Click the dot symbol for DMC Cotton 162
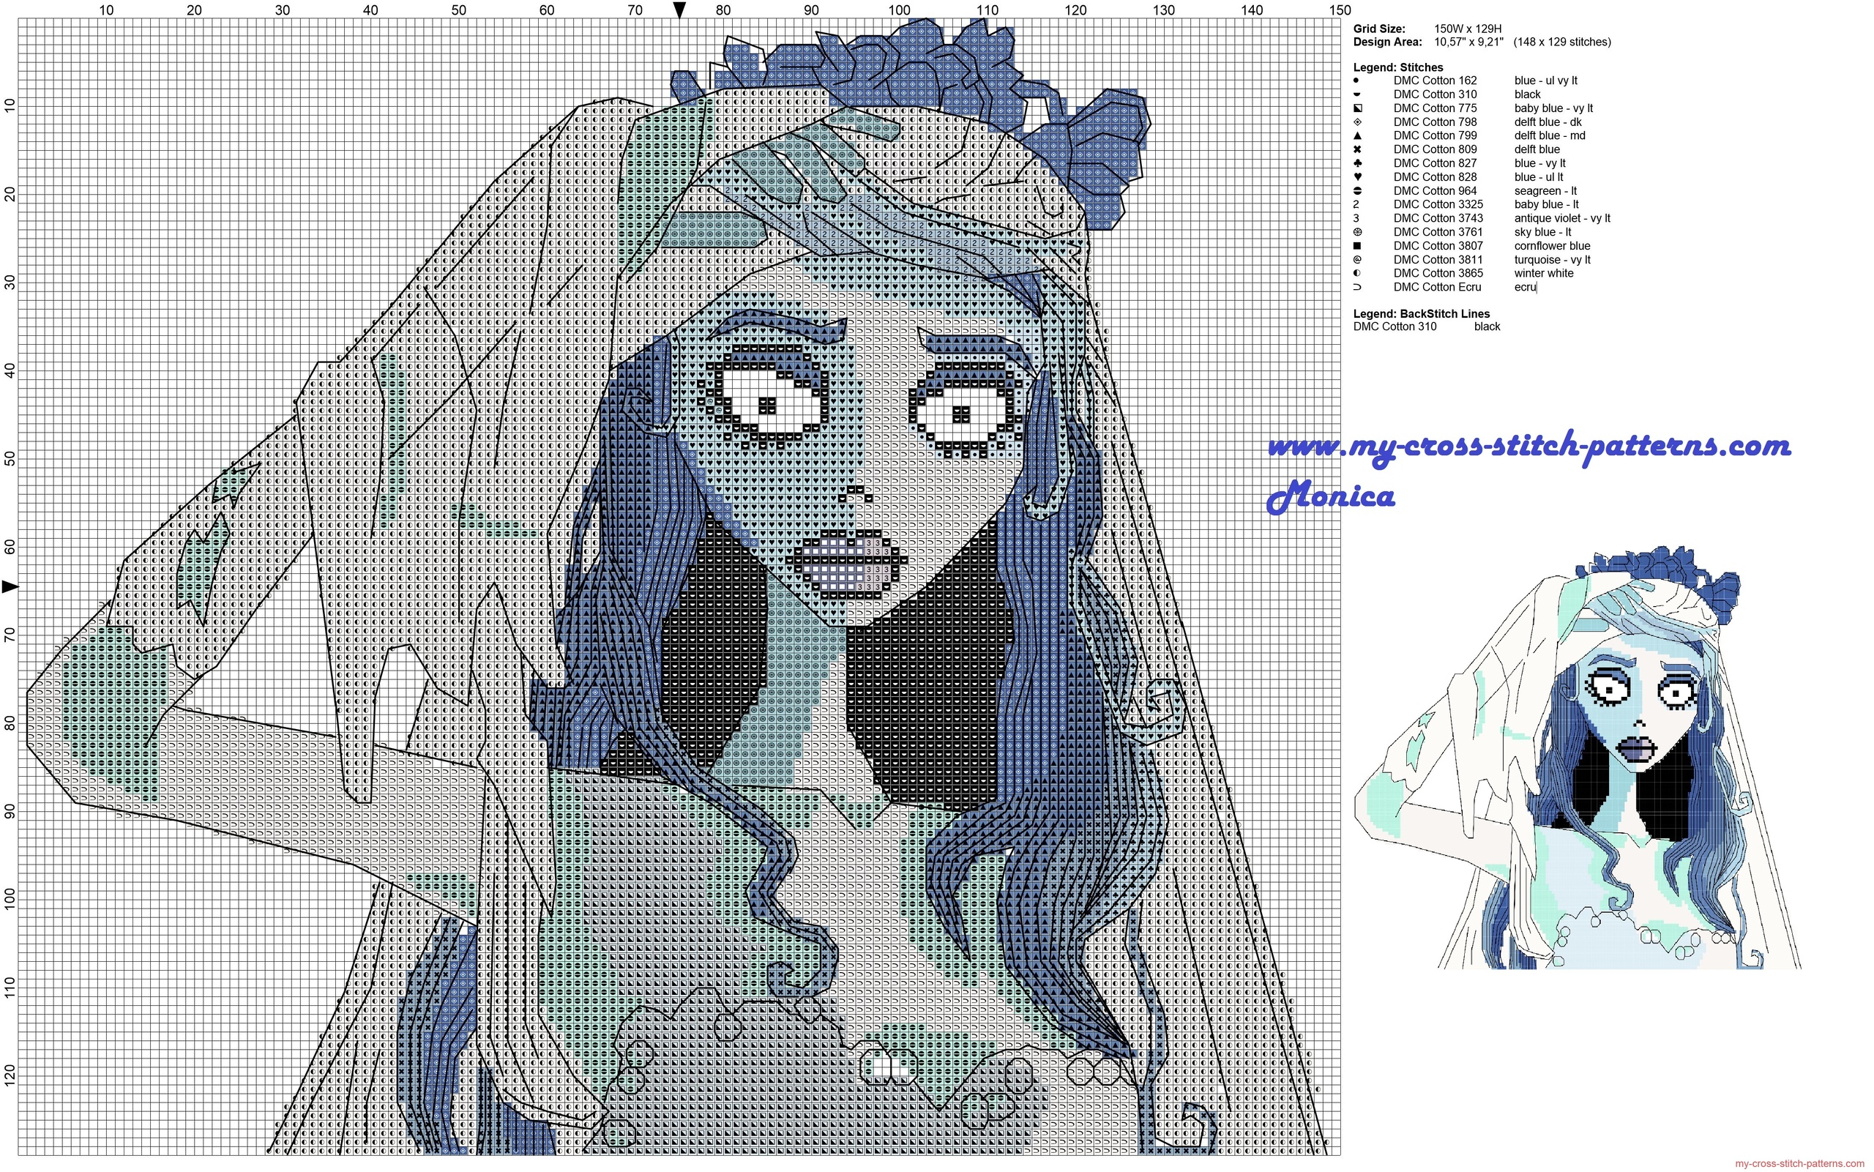Screen dimensions: 1874x1172 coord(1356,81)
